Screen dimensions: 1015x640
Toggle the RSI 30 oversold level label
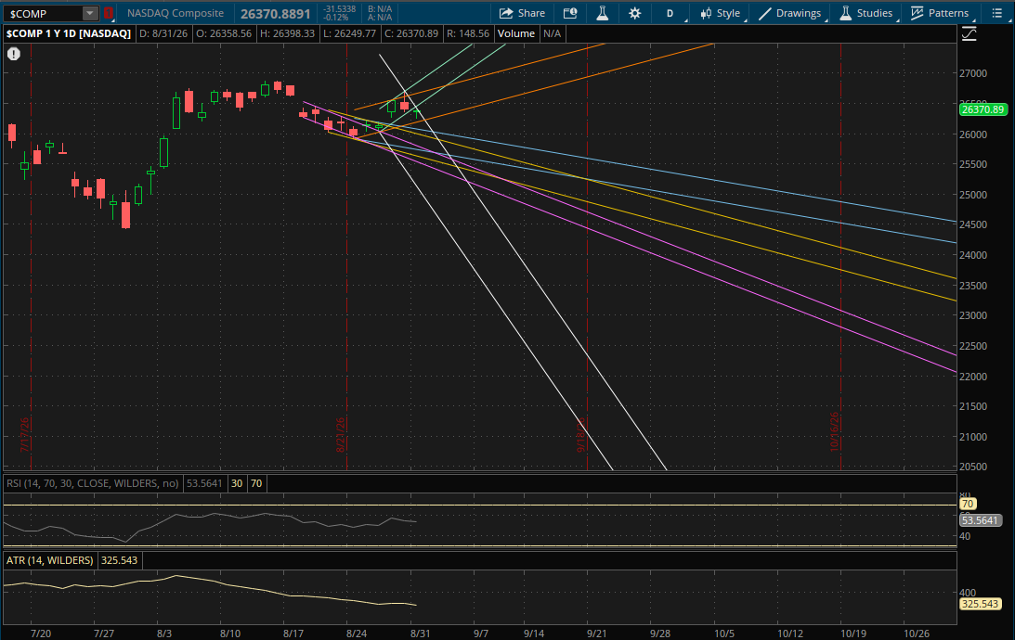(237, 483)
